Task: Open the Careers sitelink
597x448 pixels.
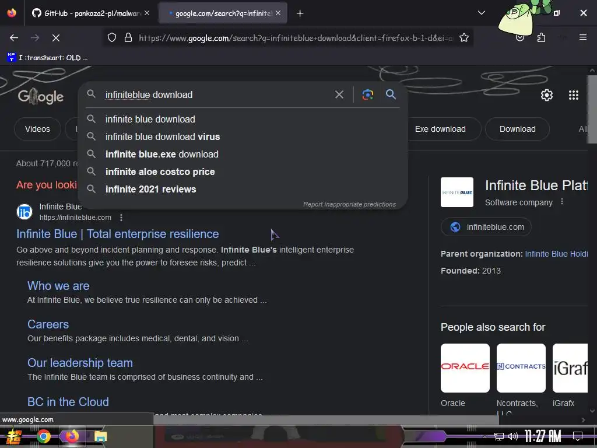Action: pyautogui.click(x=48, y=324)
